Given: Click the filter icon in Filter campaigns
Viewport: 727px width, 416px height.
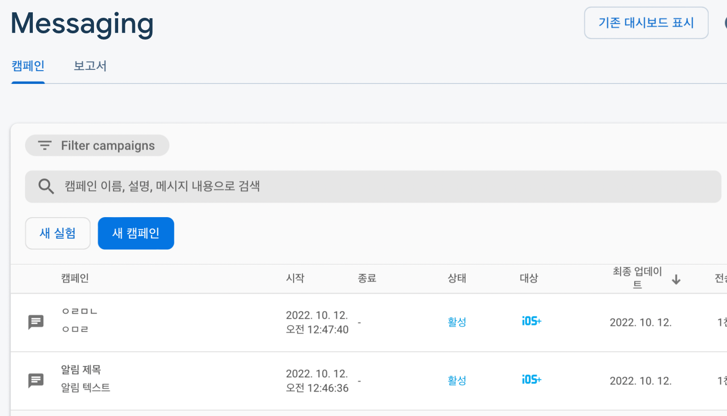Looking at the screenshot, I should coord(44,146).
